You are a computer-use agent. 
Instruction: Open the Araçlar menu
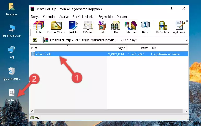click(x=64, y=17)
